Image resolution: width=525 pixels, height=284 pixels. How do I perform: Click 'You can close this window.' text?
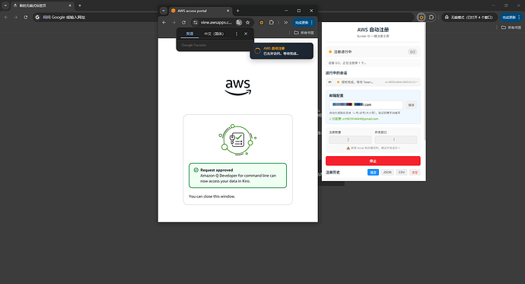[212, 196]
